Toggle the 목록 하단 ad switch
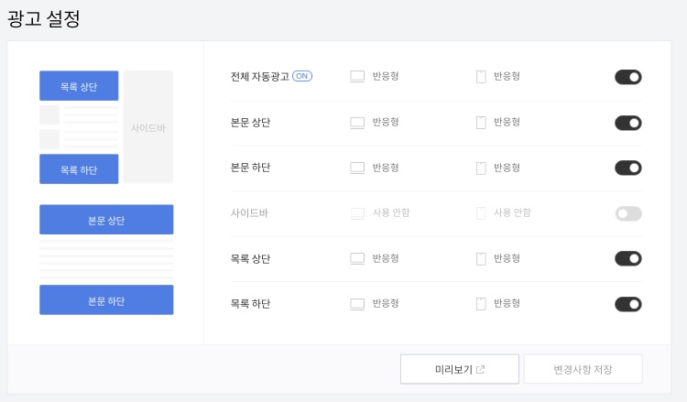 [627, 304]
